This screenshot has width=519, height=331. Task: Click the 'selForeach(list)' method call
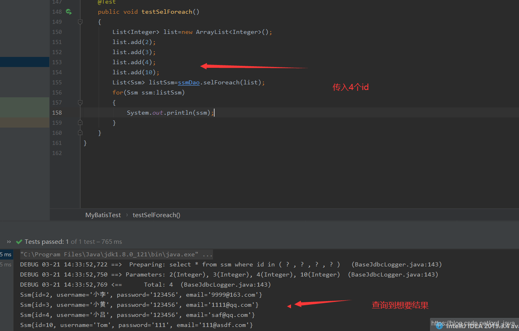click(x=232, y=82)
